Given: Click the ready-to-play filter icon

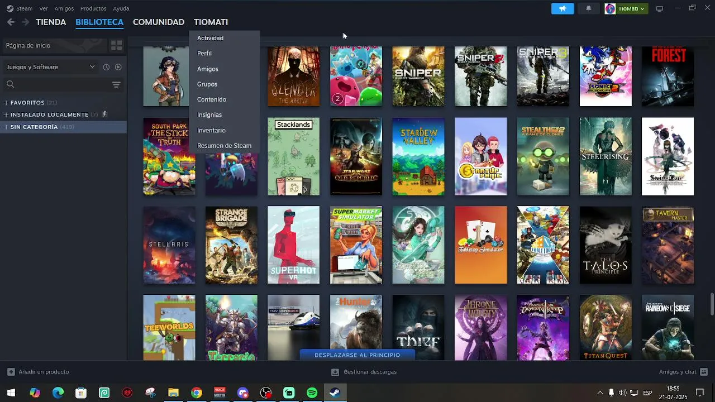Looking at the screenshot, I should (118, 67).
